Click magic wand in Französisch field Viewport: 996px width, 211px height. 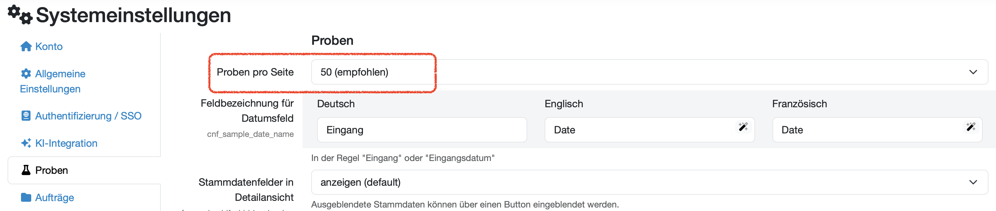[971, 127]
